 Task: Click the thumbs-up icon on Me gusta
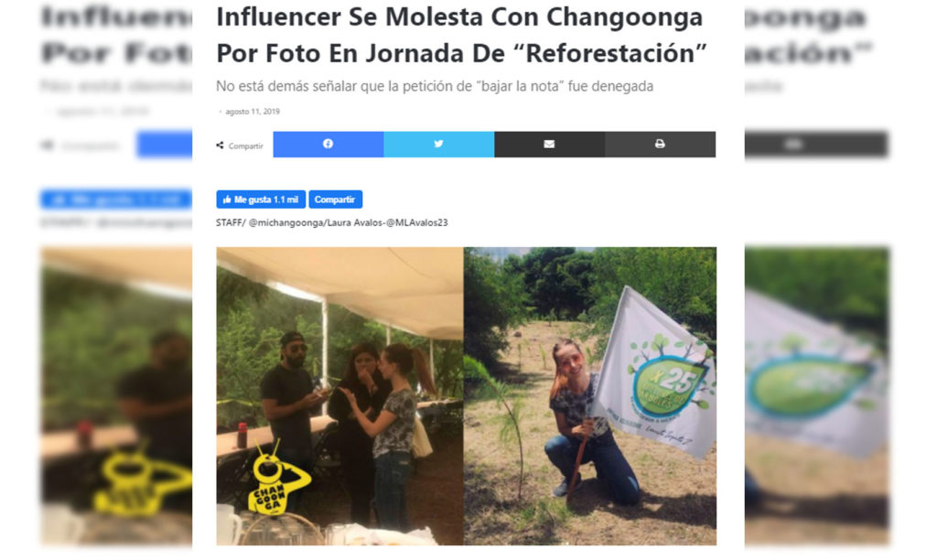point(227,199)
